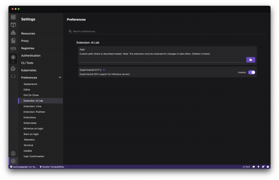
Task: Go to Resources settings
Action: 28,33
